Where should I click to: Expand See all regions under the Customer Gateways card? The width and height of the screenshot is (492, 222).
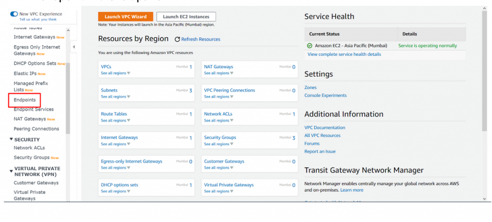tap(219, 168)
